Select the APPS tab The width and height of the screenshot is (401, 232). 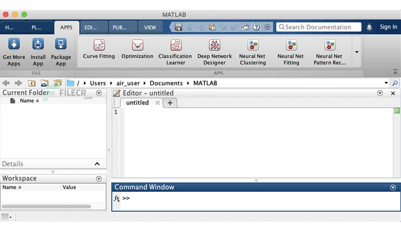pyautogui.click(x=66, y=27)
